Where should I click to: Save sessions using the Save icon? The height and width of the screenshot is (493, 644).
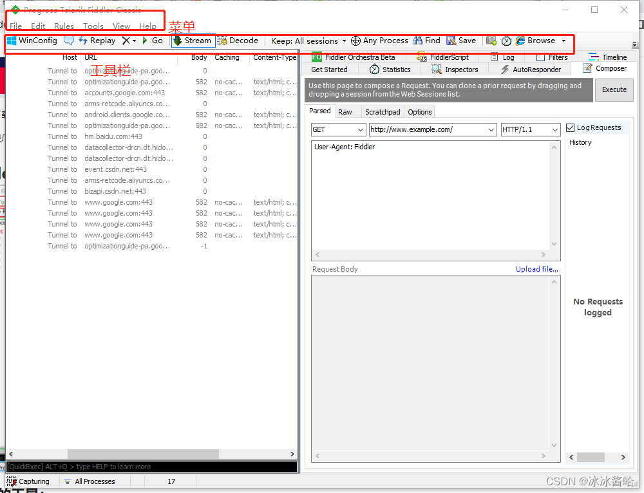coord(451,41)
